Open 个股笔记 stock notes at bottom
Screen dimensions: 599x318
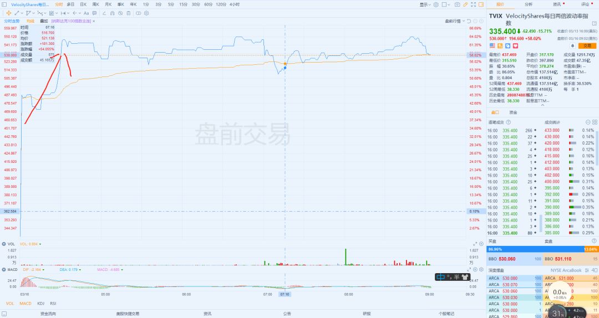[446, 314]
